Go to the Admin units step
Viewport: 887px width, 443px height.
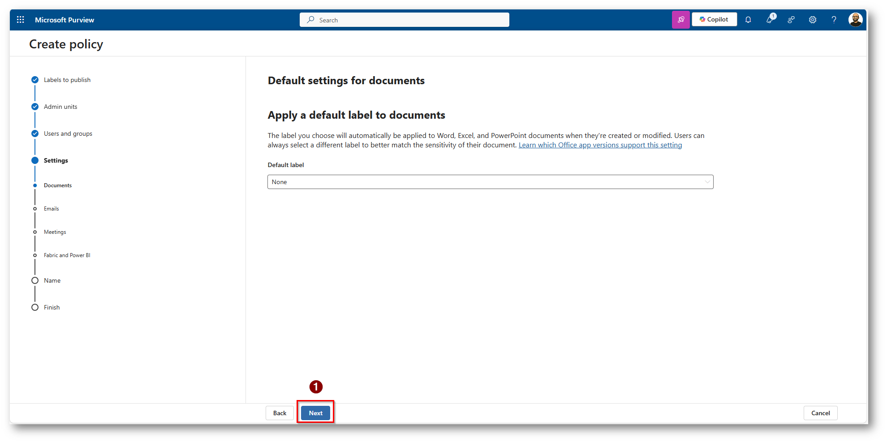click(x=60, y=107)
